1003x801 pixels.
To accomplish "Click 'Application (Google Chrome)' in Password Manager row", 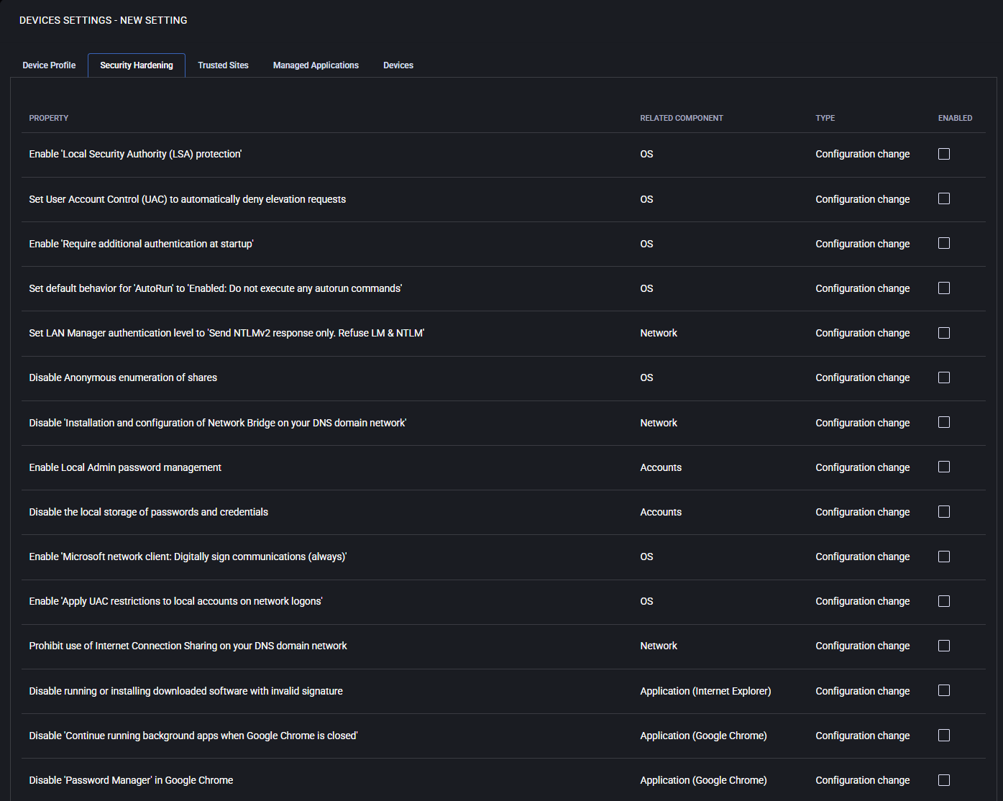I will pyautogui.click(x=703, y=780).
